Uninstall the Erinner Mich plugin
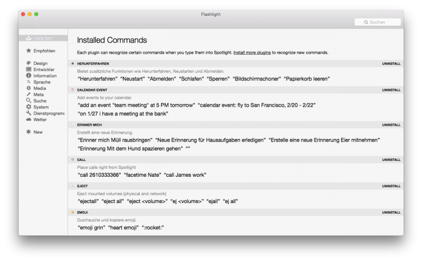Screen dimensions: 422x262 pyautogui.click(x=391, y=125)
